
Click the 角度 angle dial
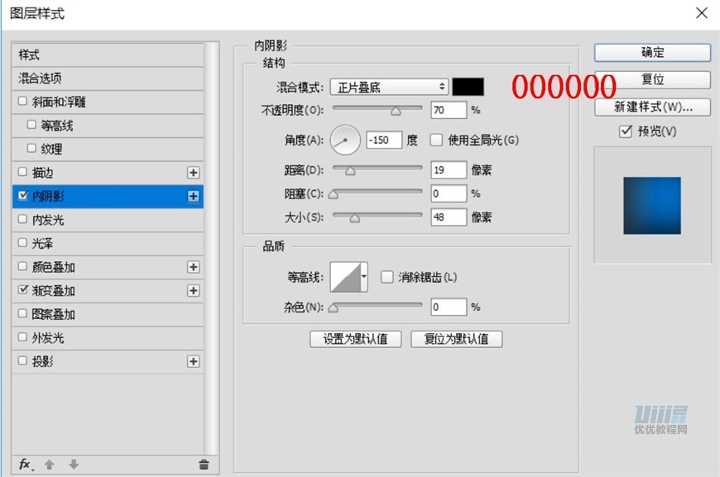coord(345,141)
